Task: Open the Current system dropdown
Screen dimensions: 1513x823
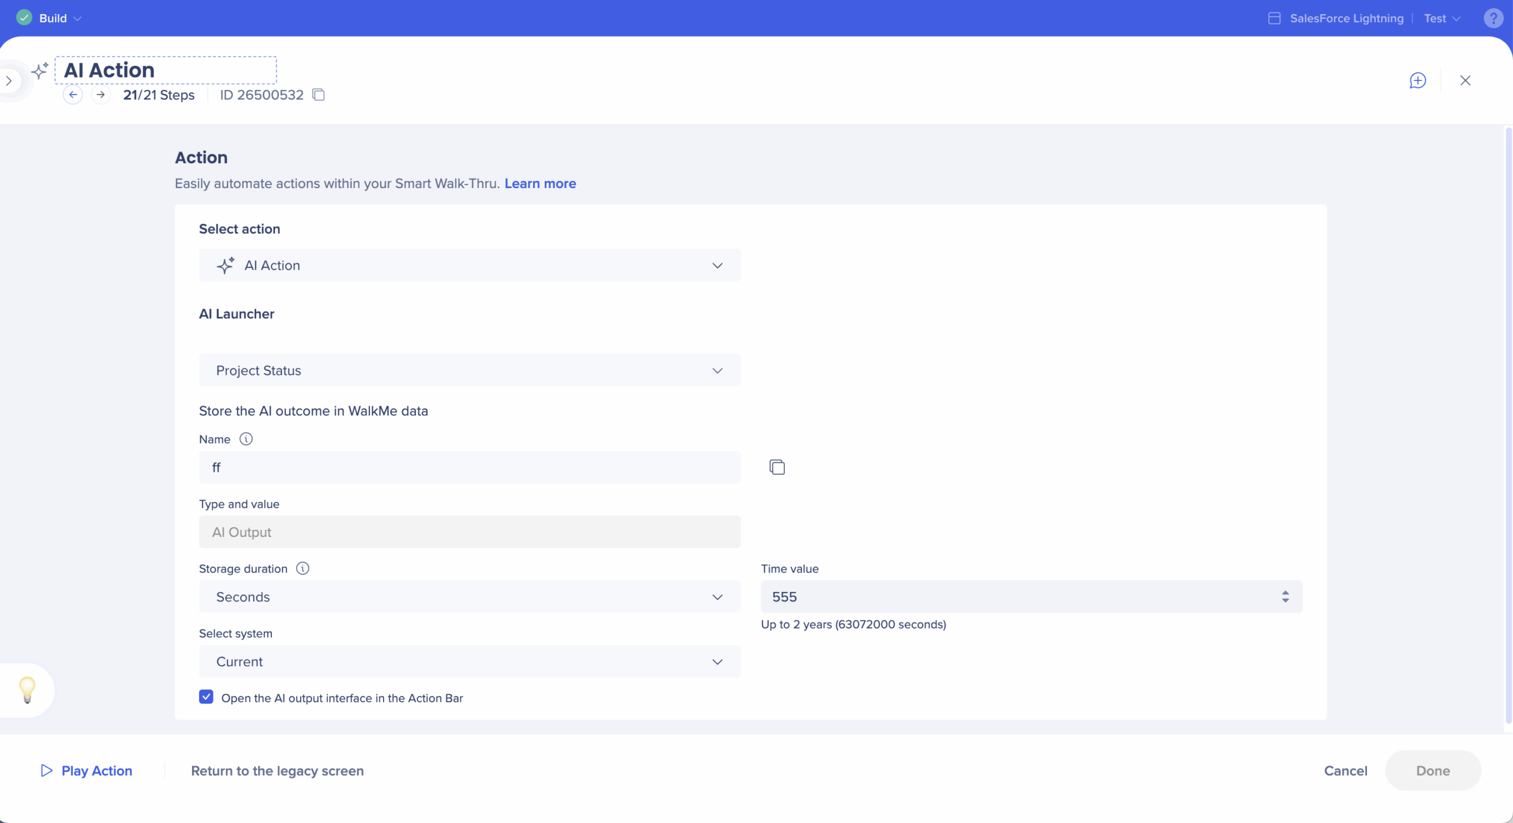Action: click(x=469, y=662)
